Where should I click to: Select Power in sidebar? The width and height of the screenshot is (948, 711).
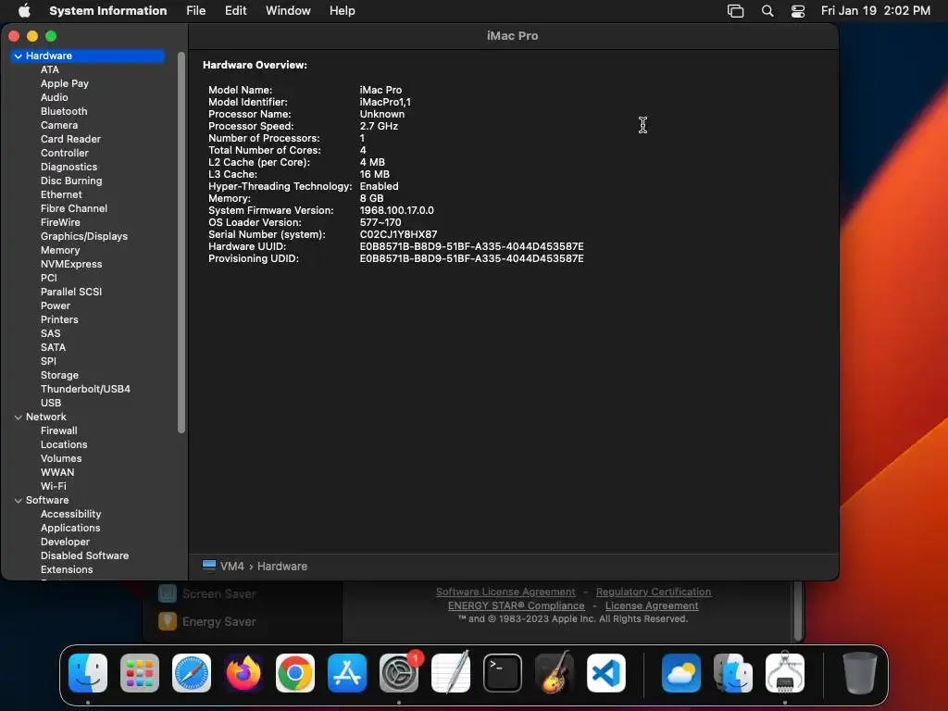(56, 306)
